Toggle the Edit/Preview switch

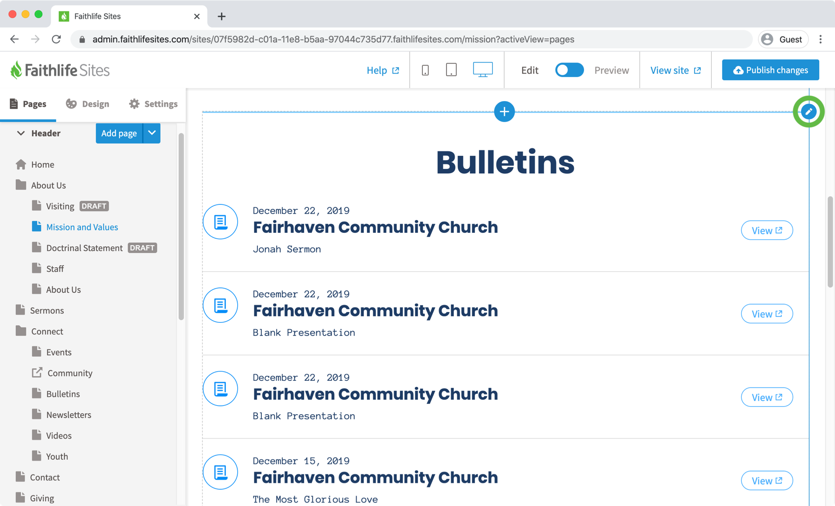[569, 70]
